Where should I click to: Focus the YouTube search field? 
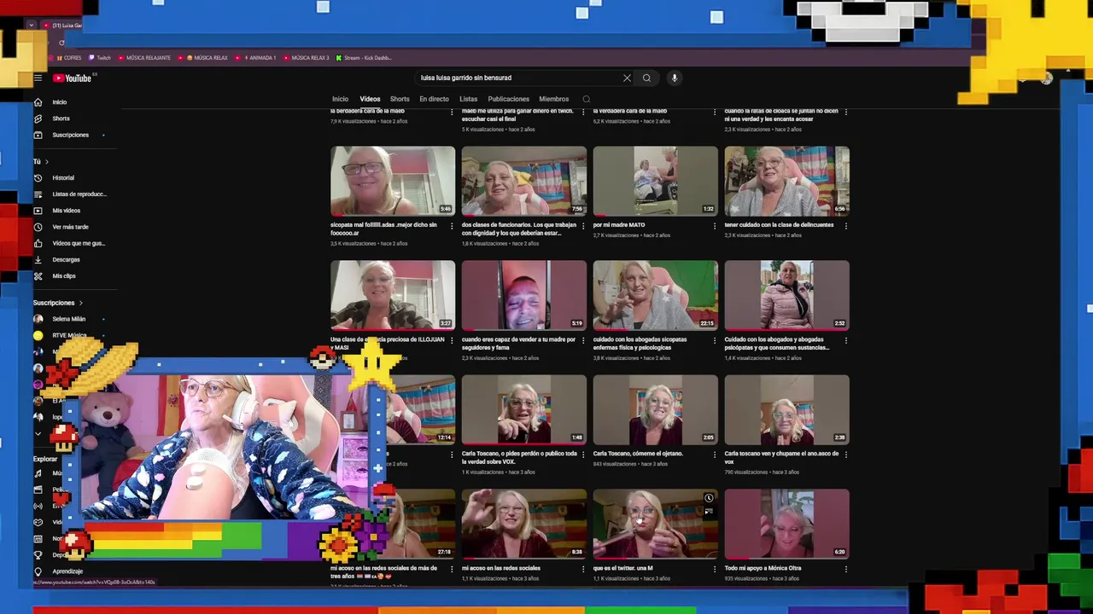tap(521, 78)
